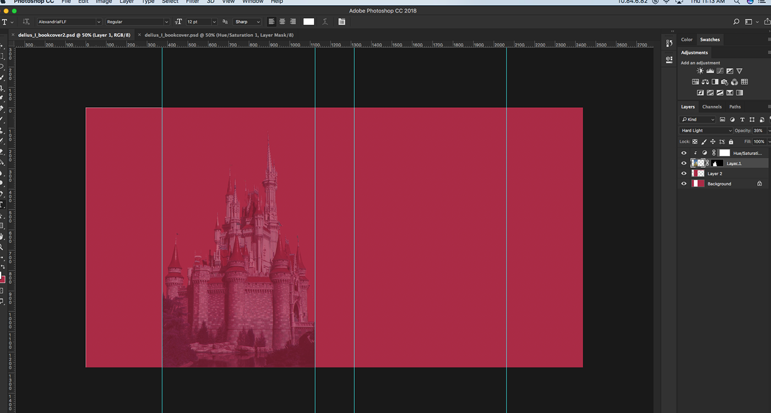Add a Vibrance adjustment layer
Viewport: 771px width, 413px height.
point(740,71)
